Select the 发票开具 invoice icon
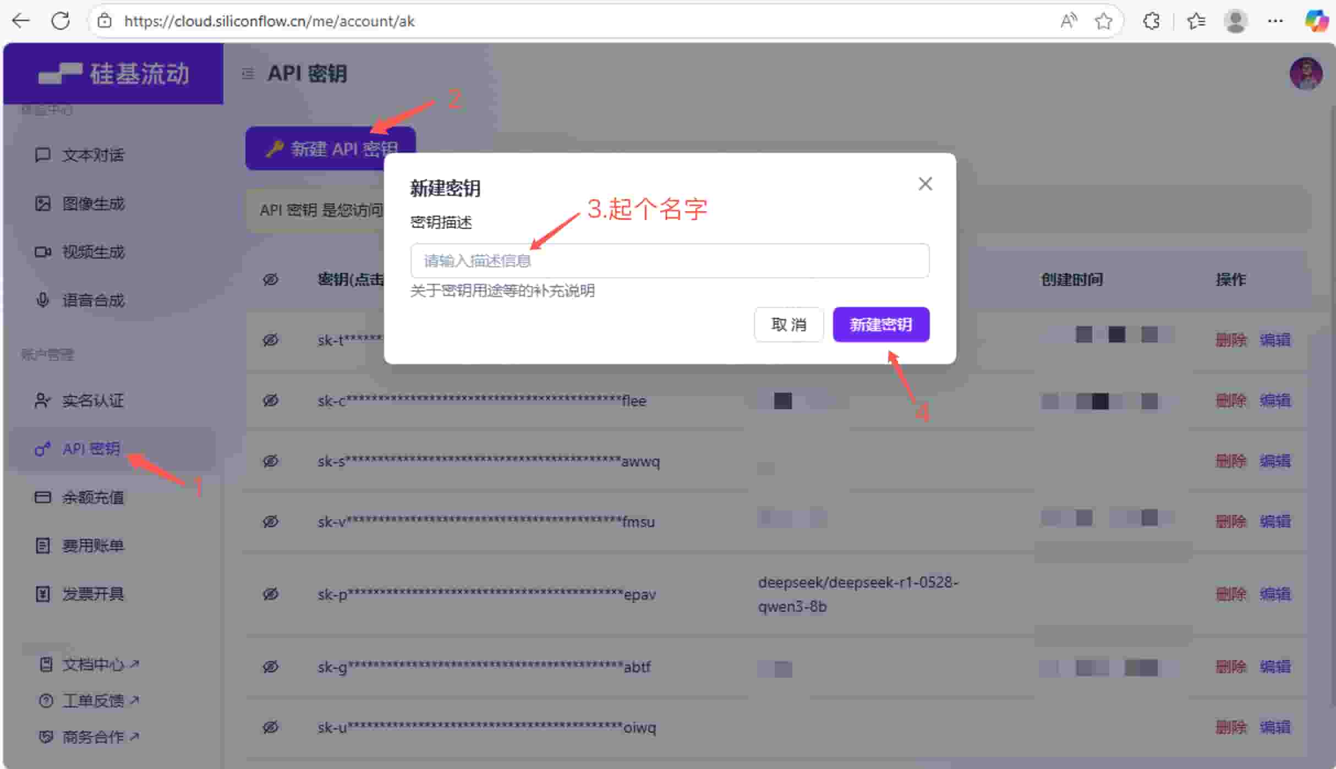This screenshot has height=769, width=1336. pos(43,594)
